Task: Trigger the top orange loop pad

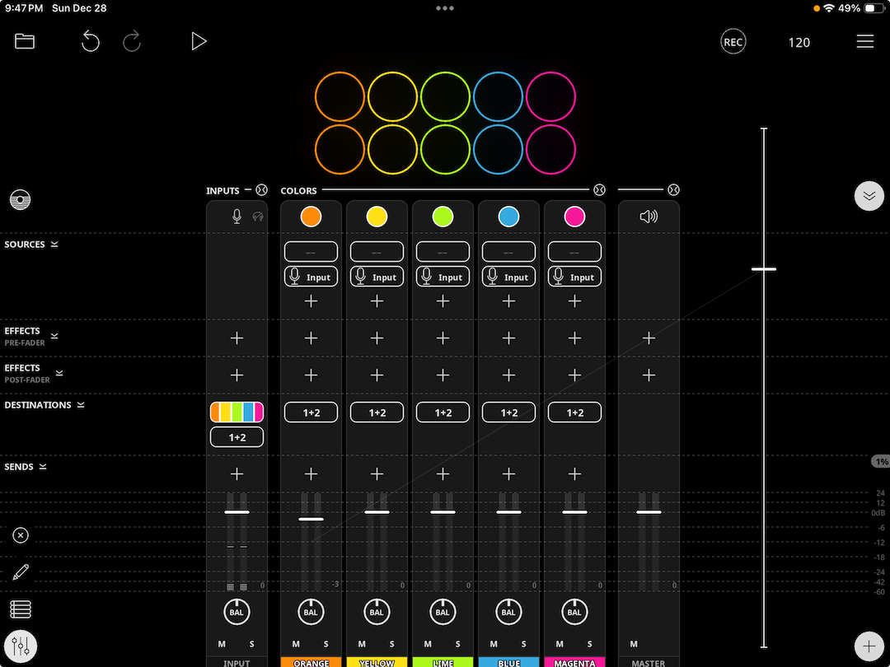Action: (340, 96)
